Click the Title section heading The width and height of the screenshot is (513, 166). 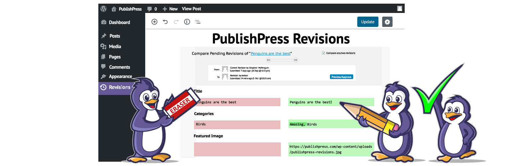click(198, 91)
